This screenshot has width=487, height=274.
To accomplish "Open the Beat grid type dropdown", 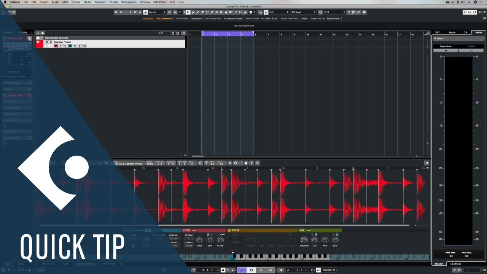I will click(303, 12).
